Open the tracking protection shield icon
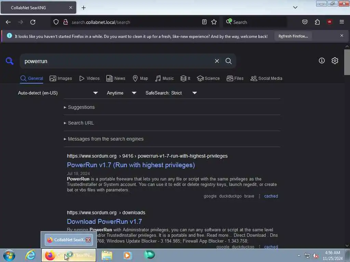 pos(56,22)
